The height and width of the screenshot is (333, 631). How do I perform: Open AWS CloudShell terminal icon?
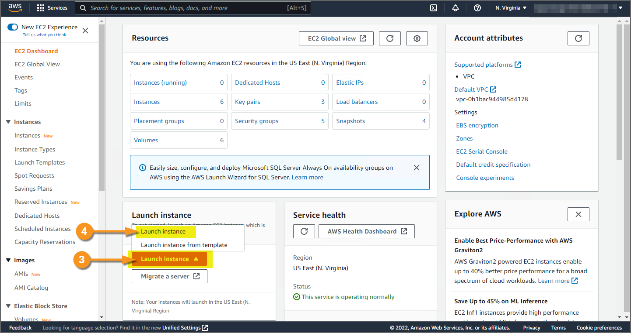pyautogui.click(x=434, y=8)
